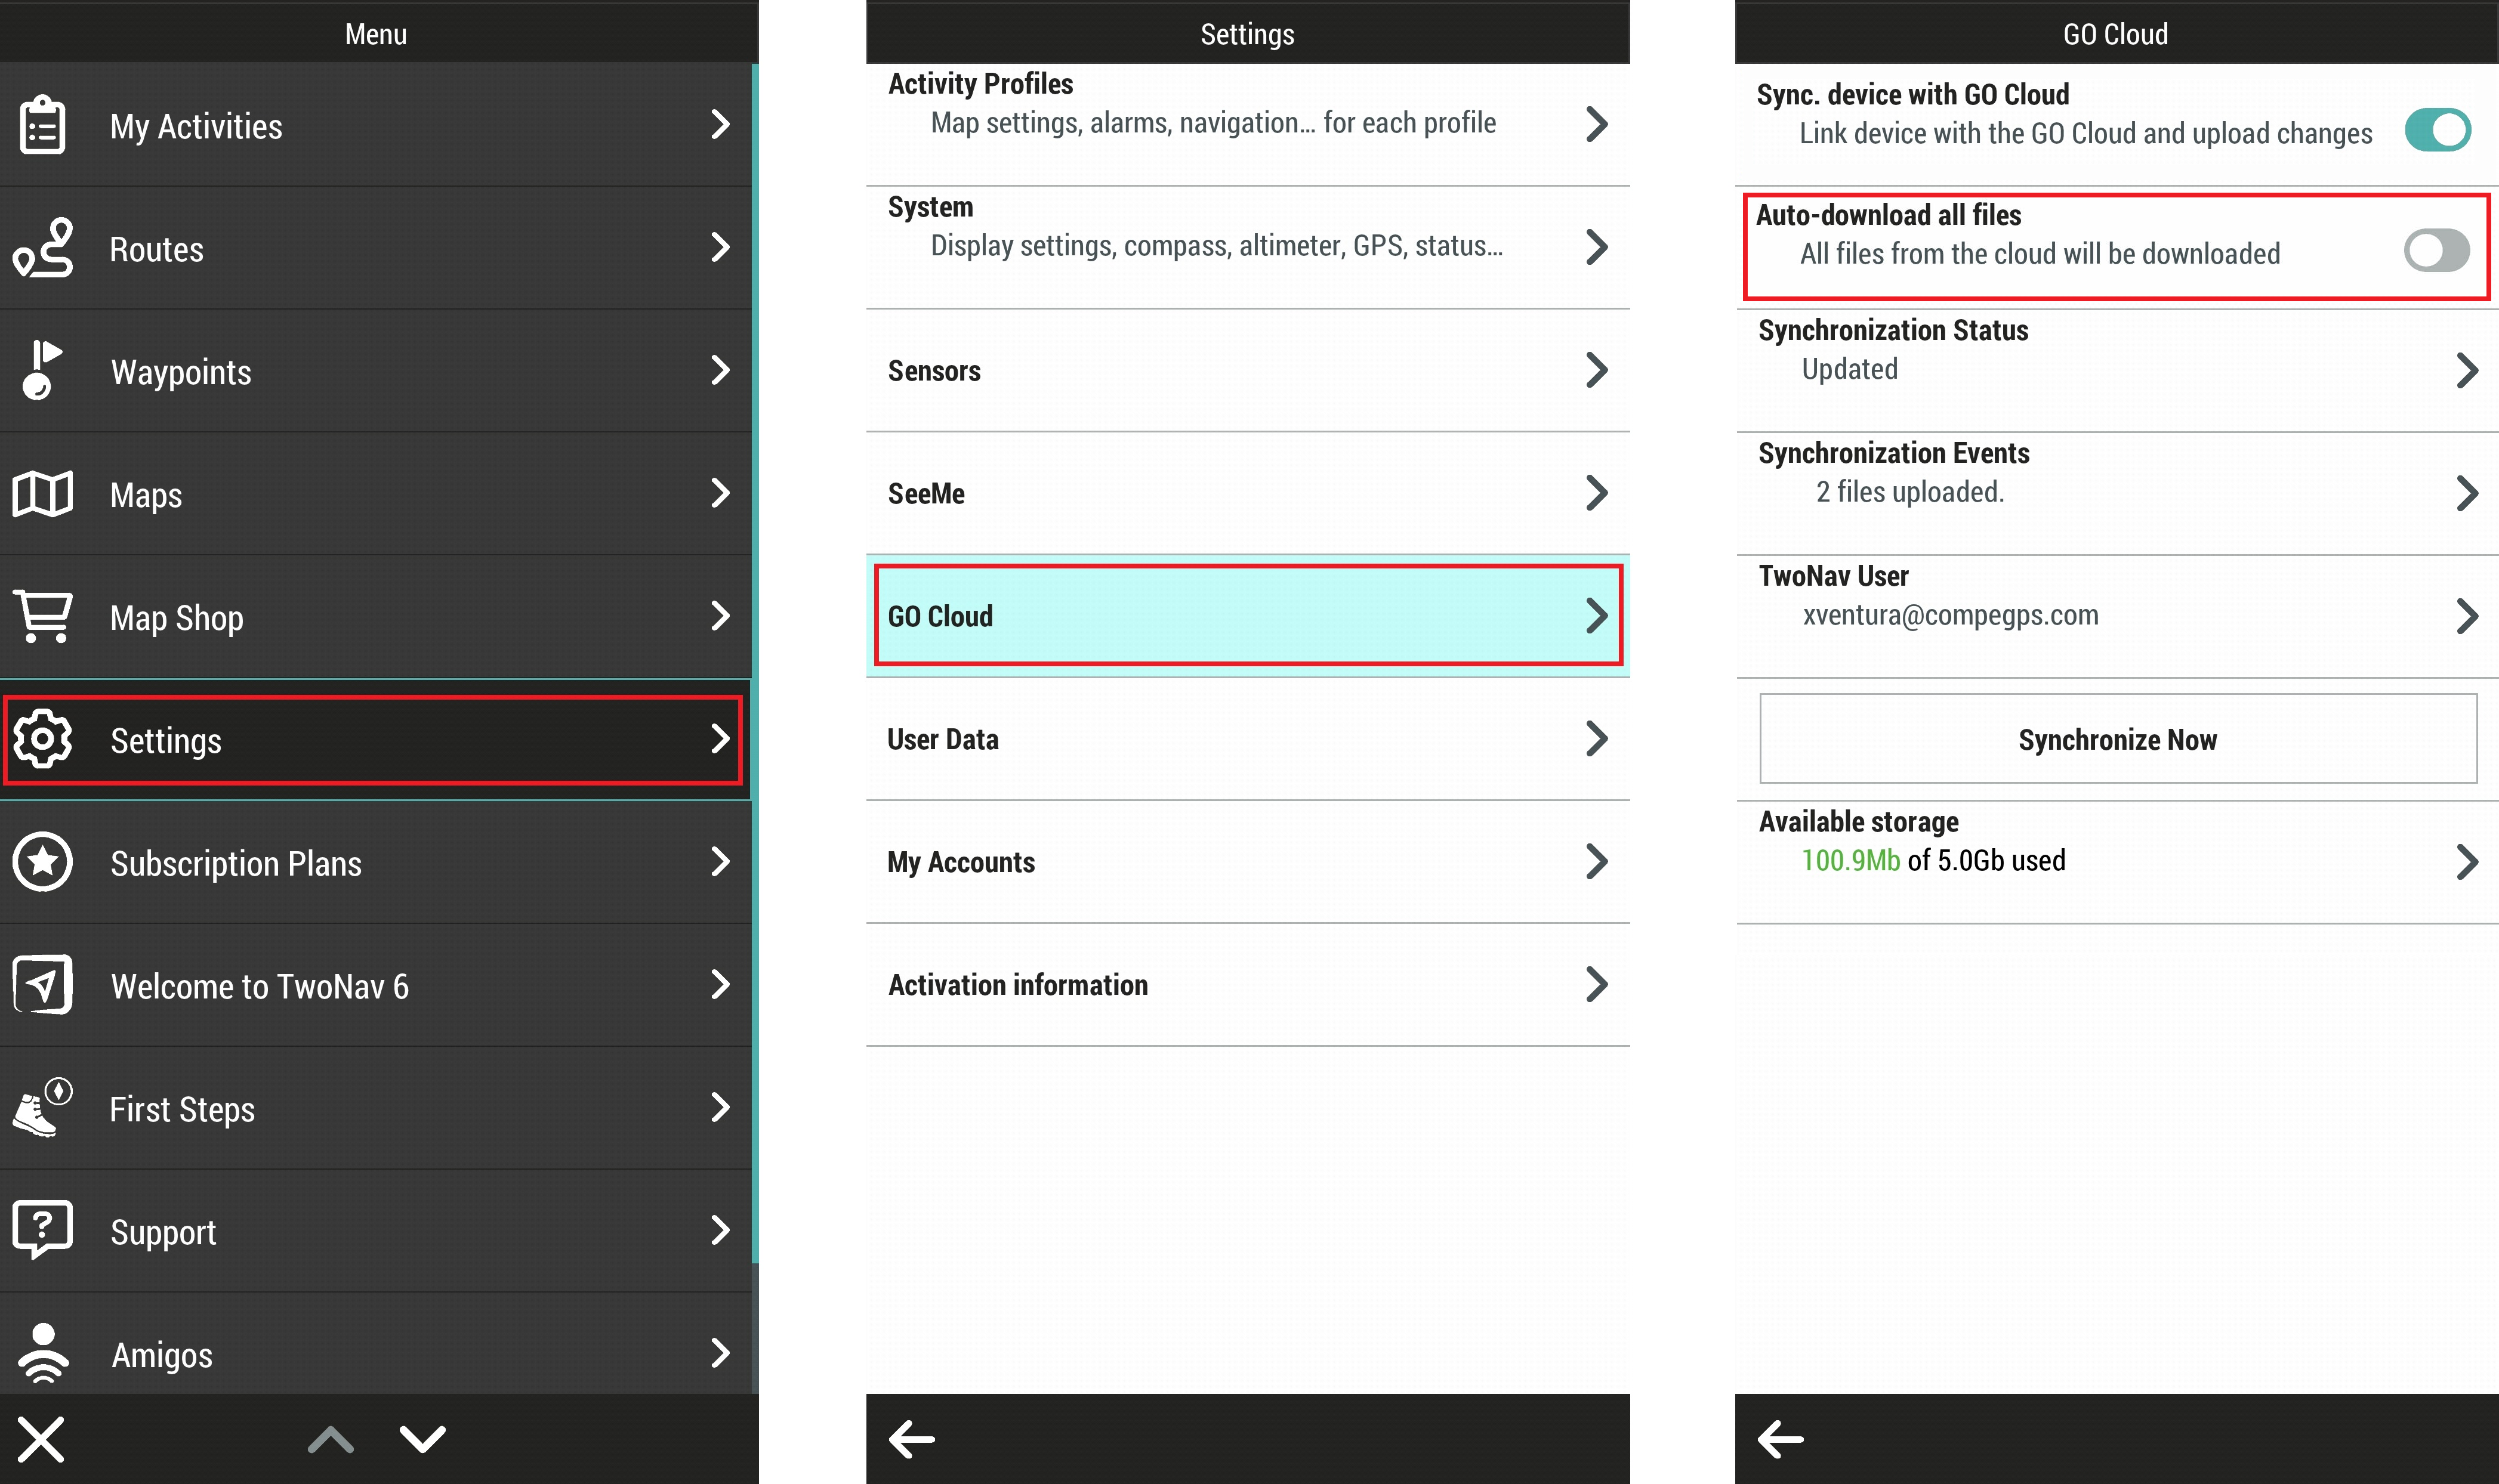Open the Amigos person-signal icon
The height and width of the screenshot is (1484, 2499).
point(42,1353)
